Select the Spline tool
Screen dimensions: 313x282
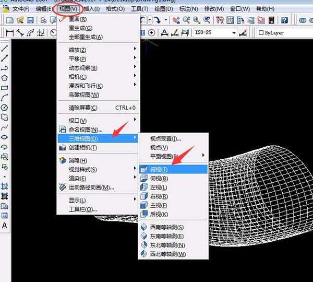pyautogui.click(x=4, y=127)
